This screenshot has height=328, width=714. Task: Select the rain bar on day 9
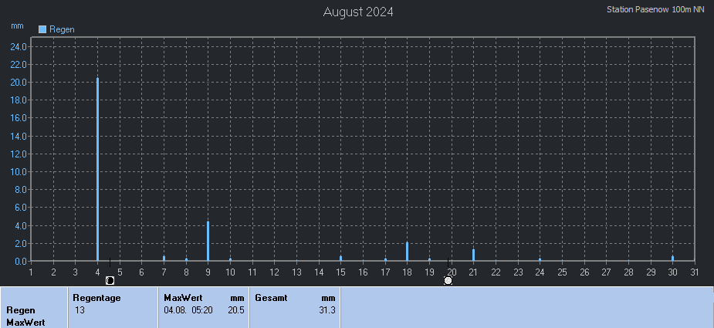pos(208,241)
